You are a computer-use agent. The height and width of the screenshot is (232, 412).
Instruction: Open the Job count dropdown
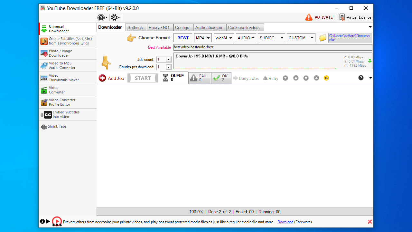pyautogui.click(x=168, y=59)
